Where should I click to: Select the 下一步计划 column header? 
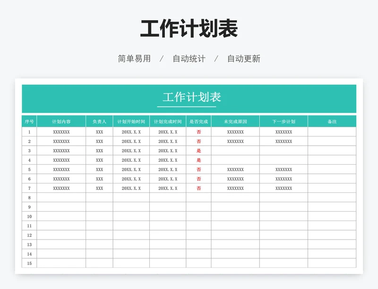point(284,121)
